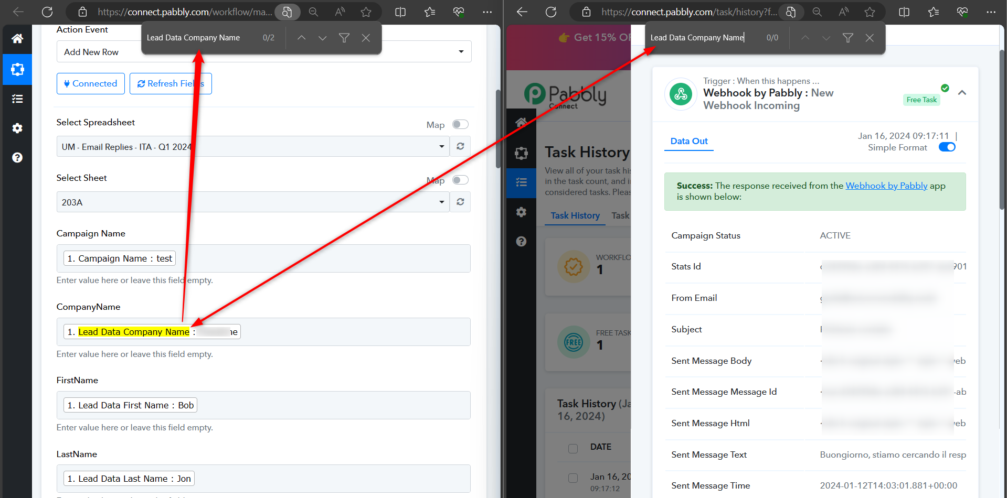The image size is (1007, 498).
Task: Click the 'Campaign Status' row label
Action: 706,235
